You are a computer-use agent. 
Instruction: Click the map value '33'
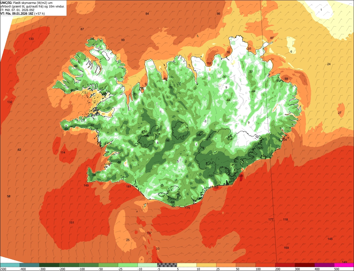[x=158, y=249]
